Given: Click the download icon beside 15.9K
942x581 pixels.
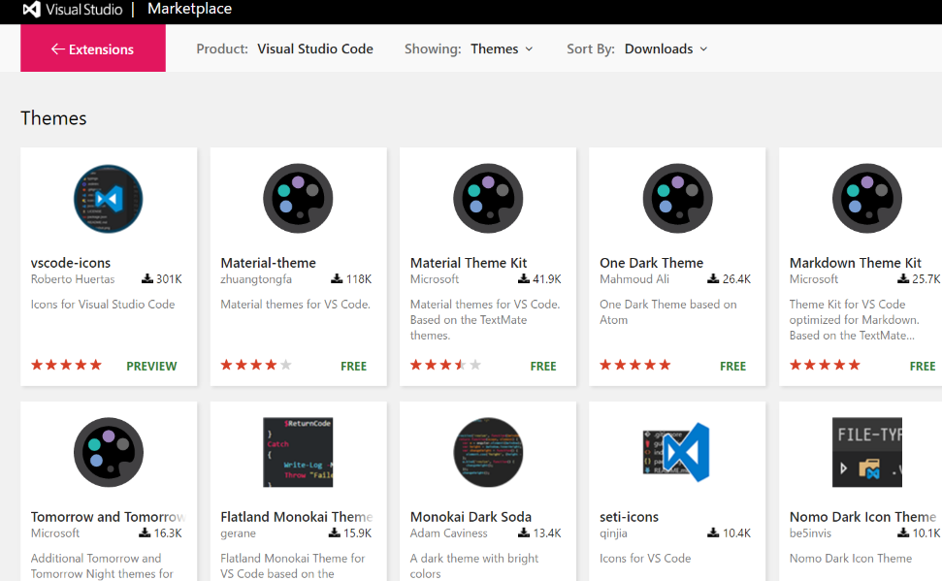Looking at the screenshot, I should pos(335,533).
